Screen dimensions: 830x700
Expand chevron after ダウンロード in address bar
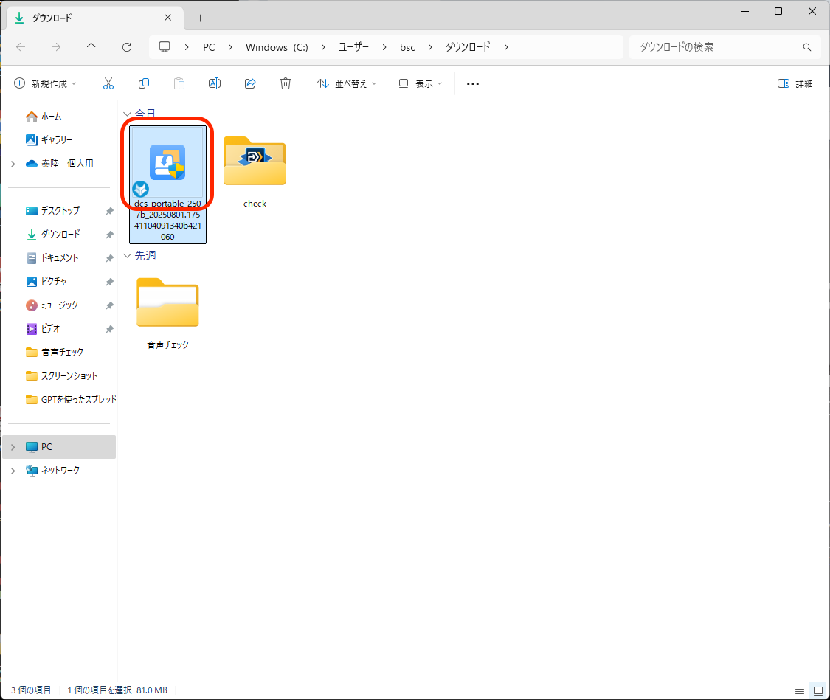point(506,47)
